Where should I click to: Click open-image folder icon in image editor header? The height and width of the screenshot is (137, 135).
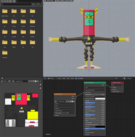[x=36, y=81]
